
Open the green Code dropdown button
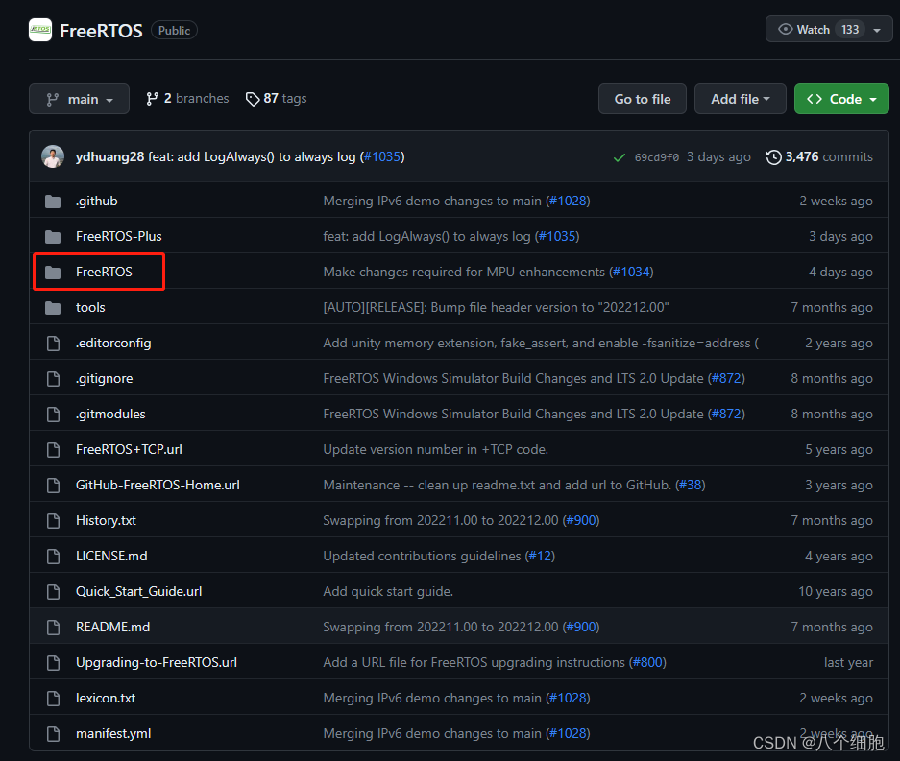click(841, 99)
